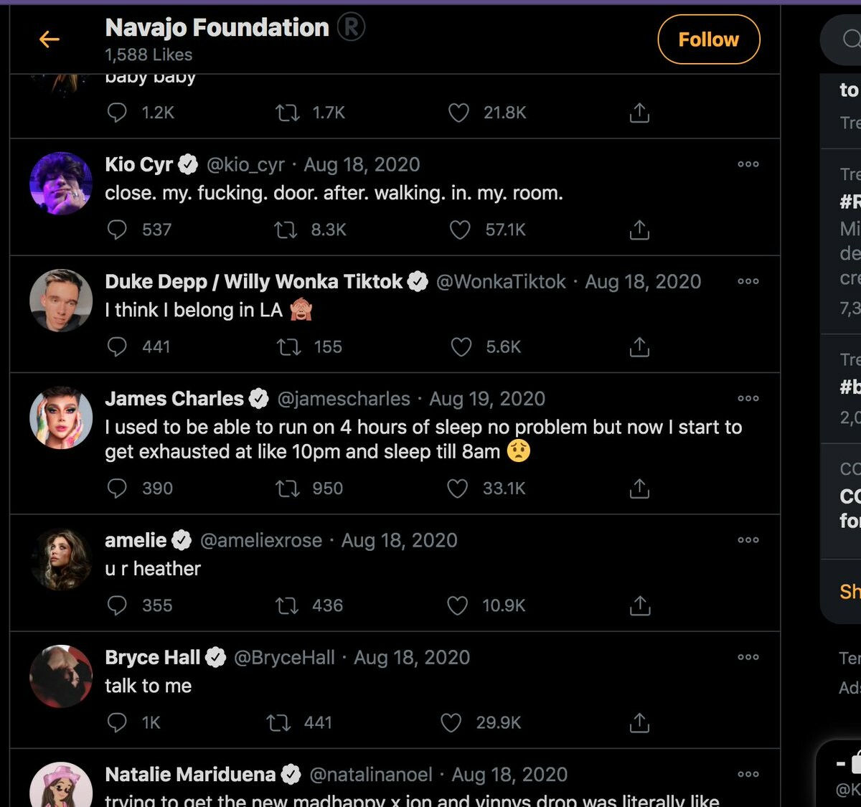Open more options on amelie's tweet

tap(748, 540)
